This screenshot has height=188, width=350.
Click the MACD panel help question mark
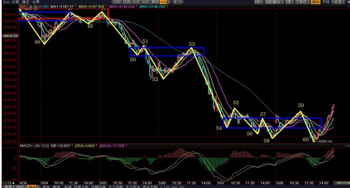346,146
